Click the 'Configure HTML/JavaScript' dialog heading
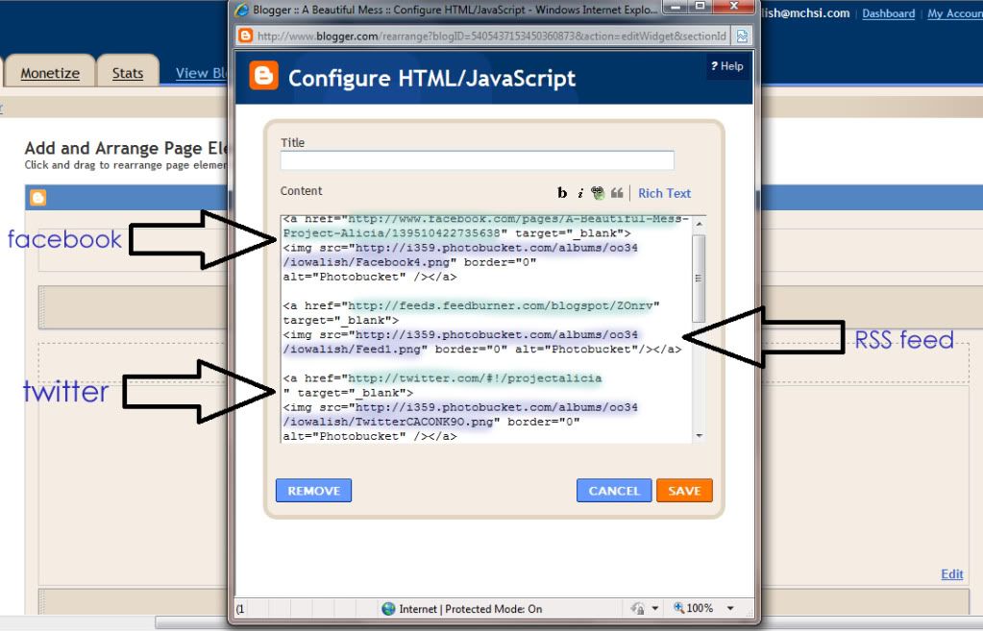Screen dimensions: 983x631 [432, 79]
